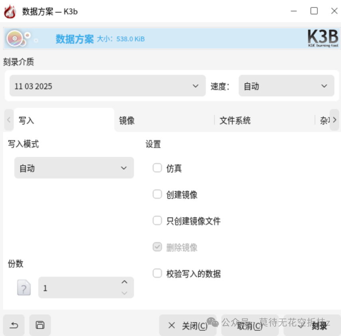The image size is (341, 336).
Task: Click the 数据方案 heading in banner
Action: coord(75,39)
